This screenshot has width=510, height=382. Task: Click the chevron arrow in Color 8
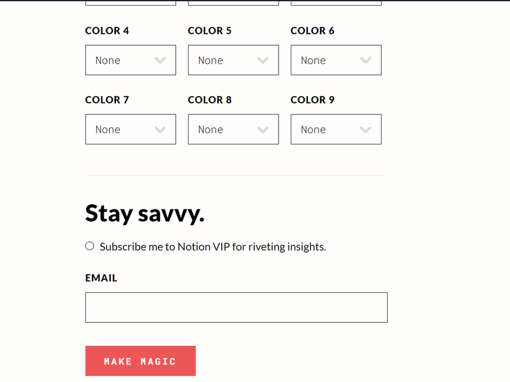pos(263,130)
